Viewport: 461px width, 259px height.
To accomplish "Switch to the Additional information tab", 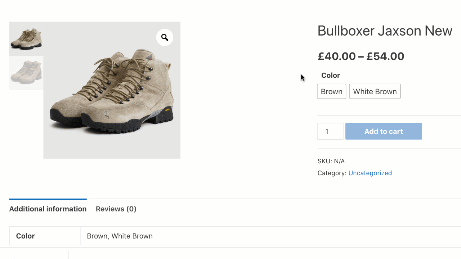I will (x=48, y=209).
